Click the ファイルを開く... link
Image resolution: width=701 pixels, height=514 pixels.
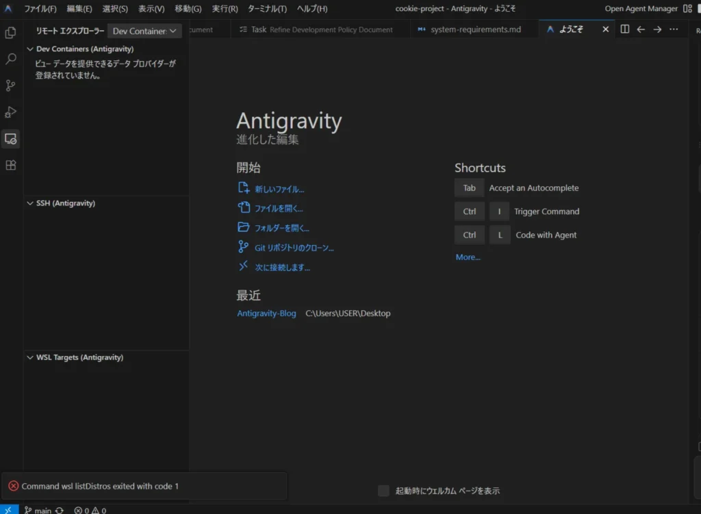coord(279,208)
